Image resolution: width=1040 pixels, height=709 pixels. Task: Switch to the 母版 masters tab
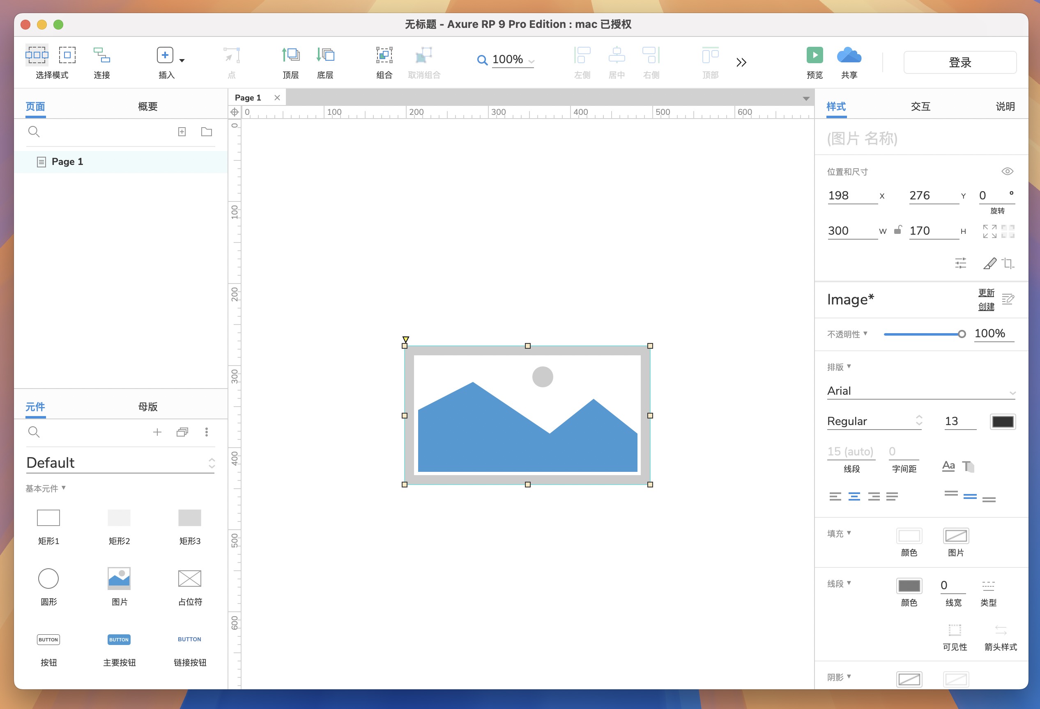pyautogui.click(x=148, y=407)
